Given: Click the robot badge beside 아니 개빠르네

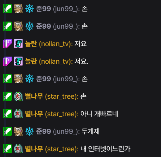Looking at the screenshot, I should coord(19,114).
